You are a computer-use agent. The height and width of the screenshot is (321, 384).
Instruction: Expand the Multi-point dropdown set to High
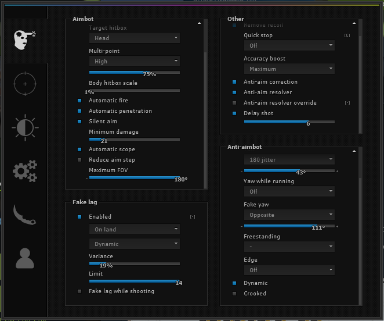pyautogui.click(x=134, y=61)
